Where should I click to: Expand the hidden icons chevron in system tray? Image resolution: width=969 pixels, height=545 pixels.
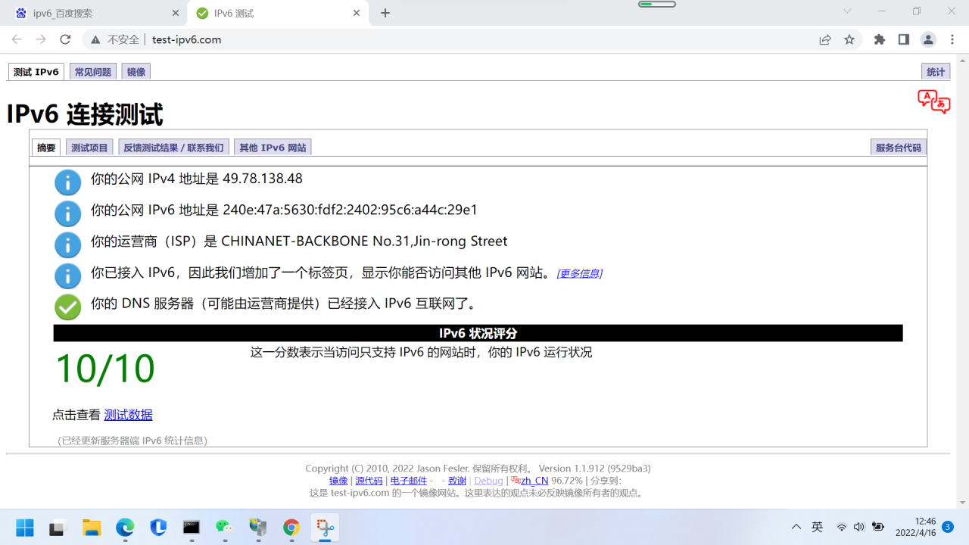(796, 527)
